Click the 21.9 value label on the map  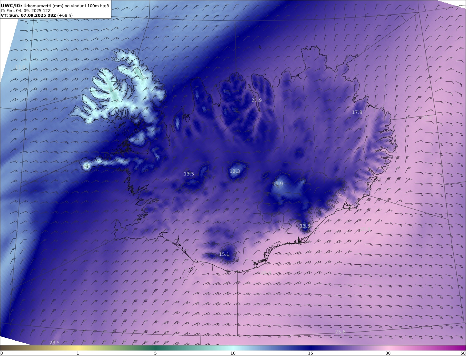pyautogui.click(x=257, y=100)
